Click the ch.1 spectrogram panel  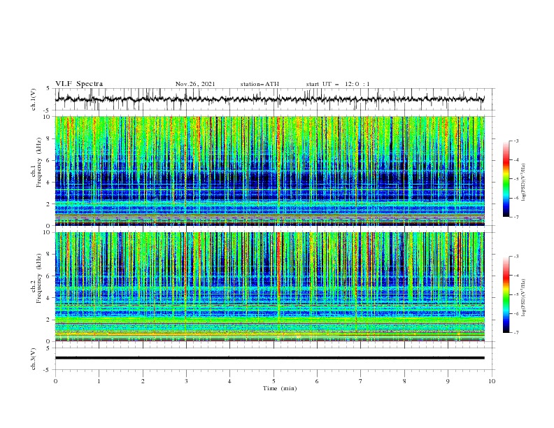[269, 171]
